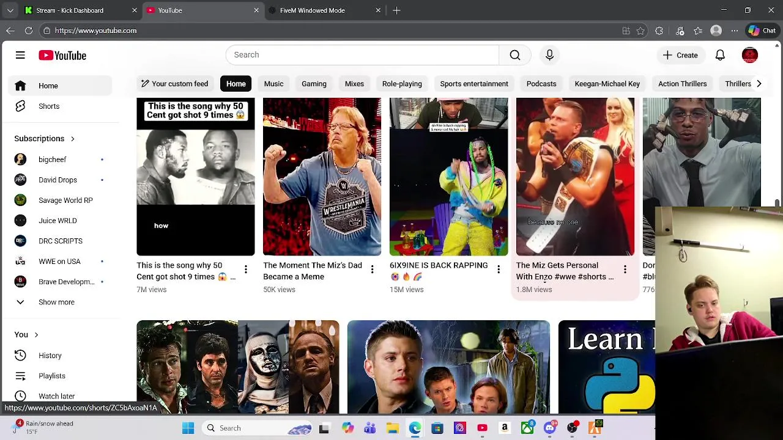
Task: Select the Mixes chip
Action: [354, 84]
